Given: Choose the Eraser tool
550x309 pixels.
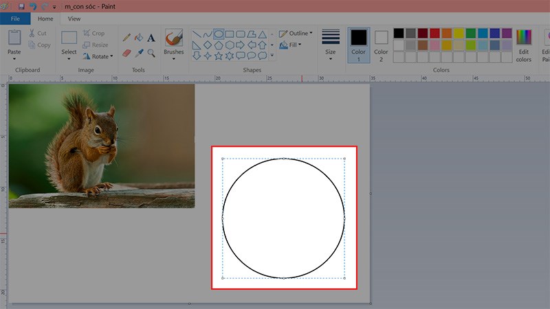Looking at the screenshot, I should click(x=126, y=52).
